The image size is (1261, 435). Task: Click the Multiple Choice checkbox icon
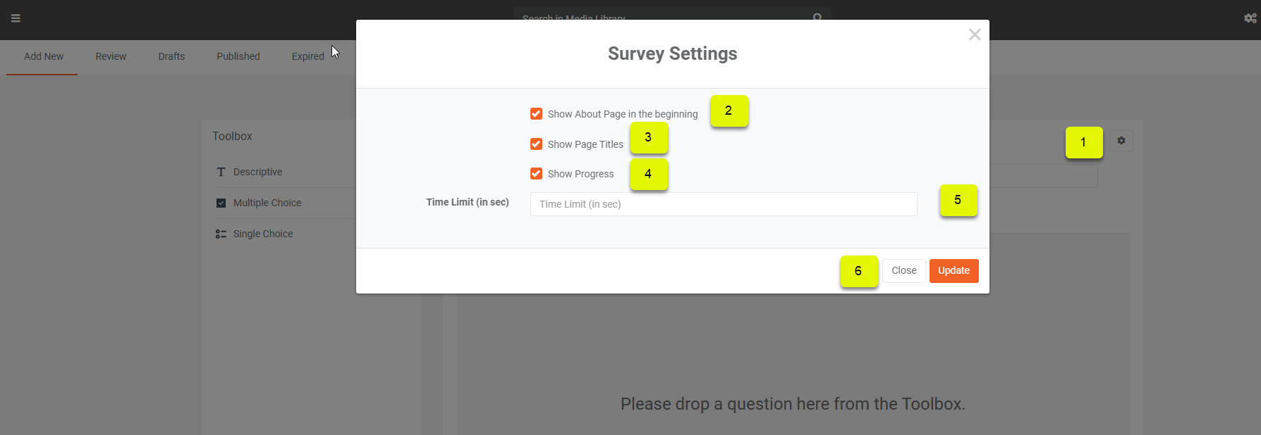[x=221, y=203]
